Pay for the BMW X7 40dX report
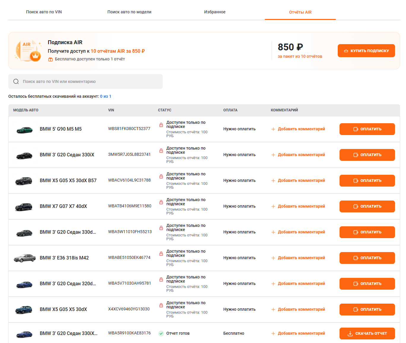 (367, 206)
